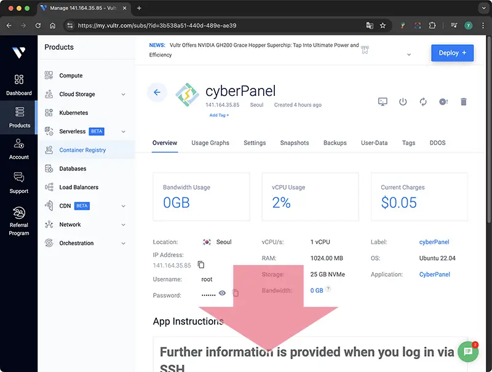Open a new browser tab
The image size is (492, 372).
(x=139, y=8)
